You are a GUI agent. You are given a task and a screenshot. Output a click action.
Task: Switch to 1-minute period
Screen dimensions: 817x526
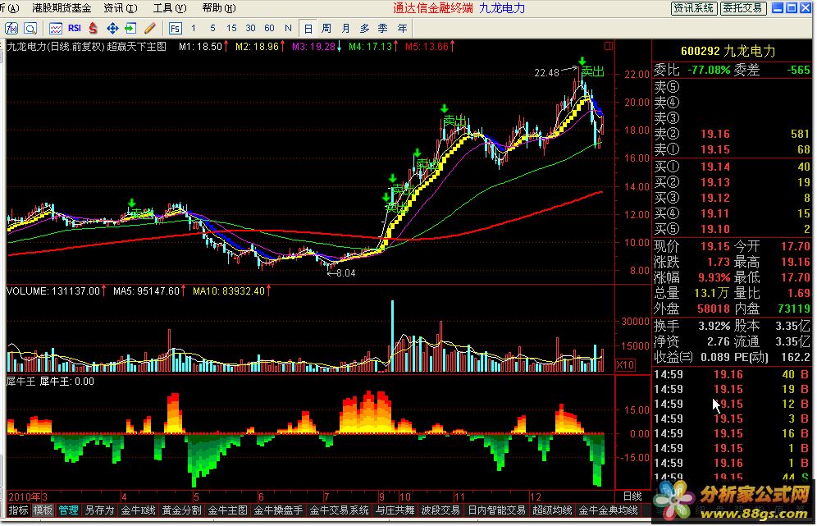click(x=194, y=28)
